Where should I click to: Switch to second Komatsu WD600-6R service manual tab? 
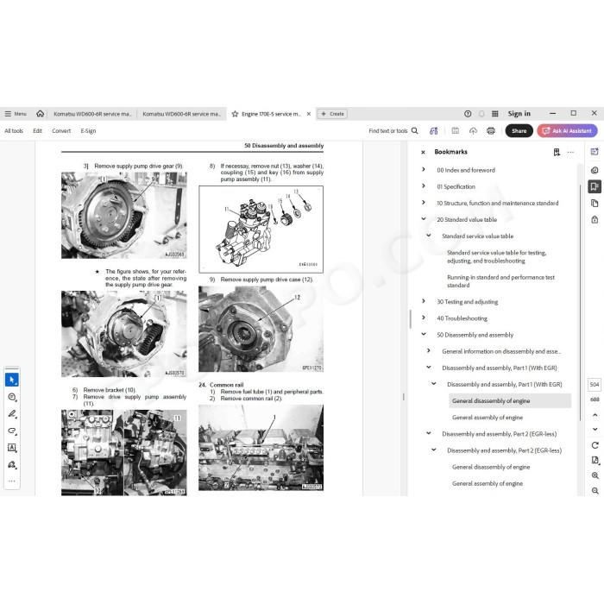pyautogui.click(x=181, y=114)
